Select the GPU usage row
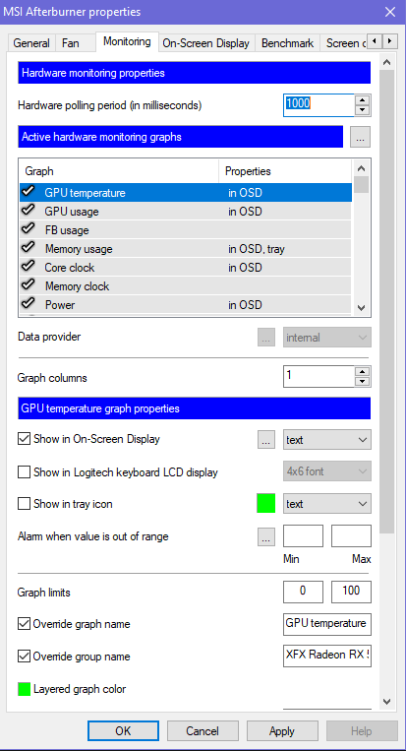The width and height of the screenshot is (406, 751). point(186,211)
